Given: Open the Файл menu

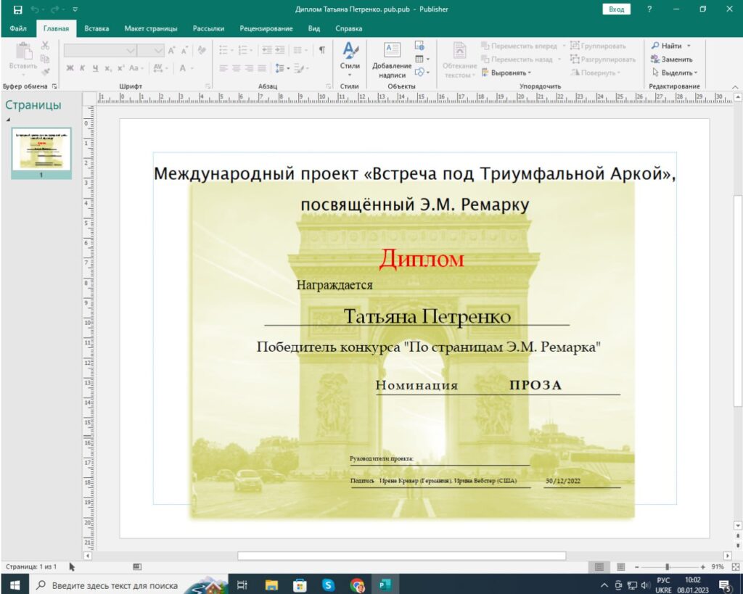Looking at the screenshot, I should [x=18, y=29].
